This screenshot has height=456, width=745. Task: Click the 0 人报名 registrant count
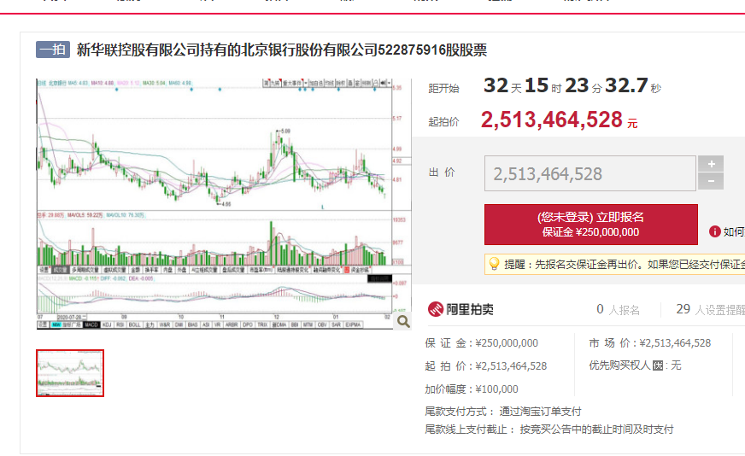point(618,310)
